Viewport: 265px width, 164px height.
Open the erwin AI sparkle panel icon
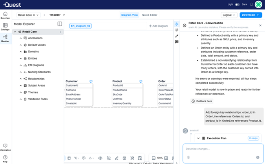coord(177,24)
